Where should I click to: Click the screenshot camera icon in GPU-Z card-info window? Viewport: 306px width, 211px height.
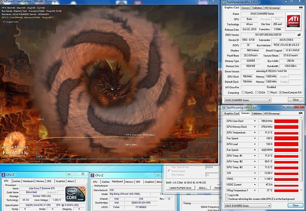301,7
